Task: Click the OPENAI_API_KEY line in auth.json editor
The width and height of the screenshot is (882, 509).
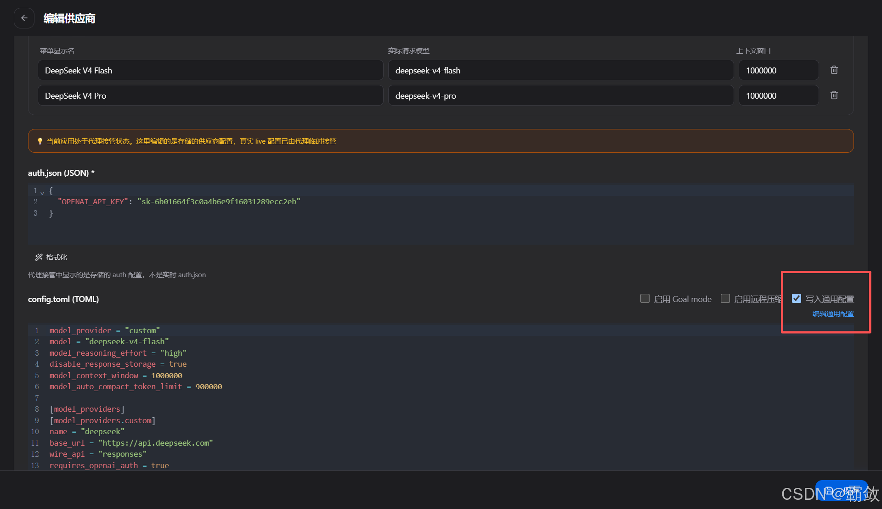Action: (179, 202)
